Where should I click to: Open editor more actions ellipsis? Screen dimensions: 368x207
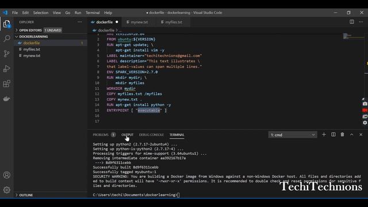click(x=361, y=22)
